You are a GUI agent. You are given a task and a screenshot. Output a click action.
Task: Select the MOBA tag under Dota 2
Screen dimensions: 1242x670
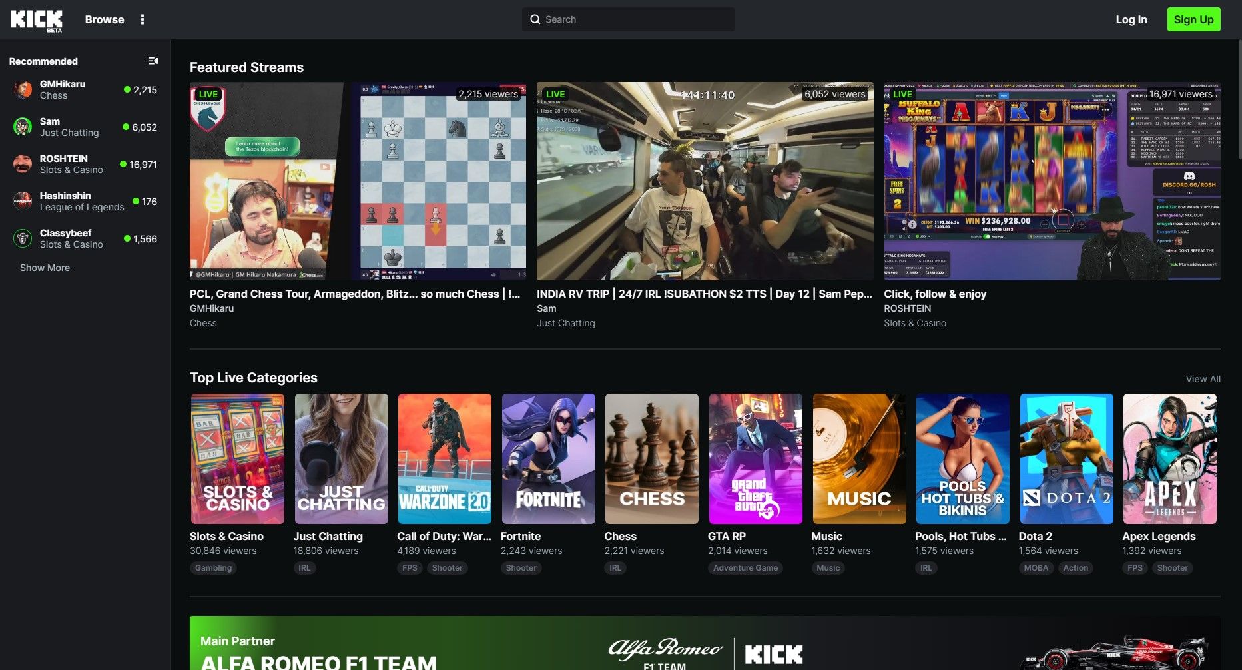click(x=1036, y=568)
